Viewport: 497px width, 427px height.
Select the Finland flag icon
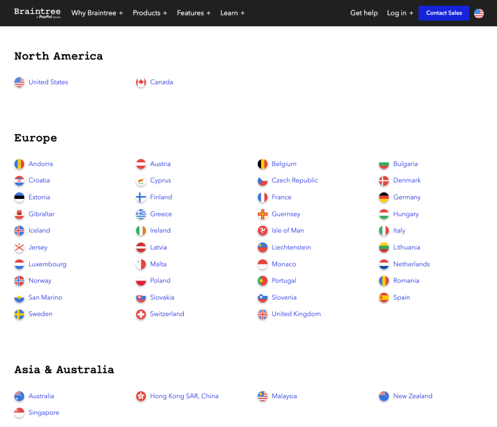[x=141, y=197]
